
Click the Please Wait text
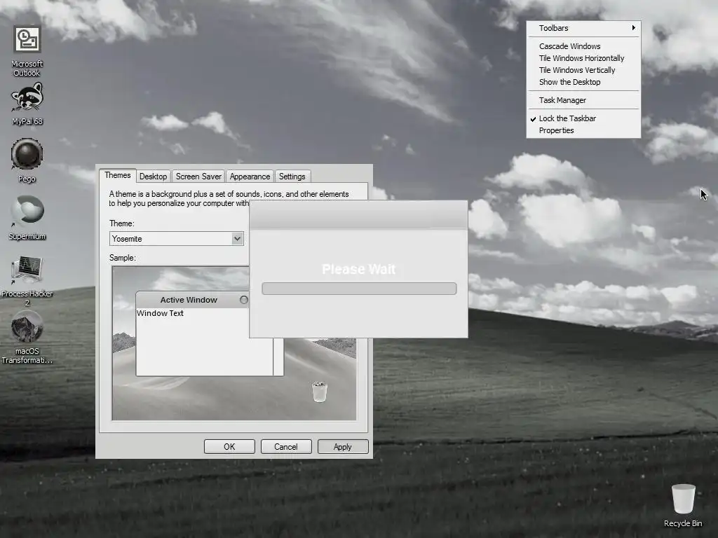(x=358, y=269)
